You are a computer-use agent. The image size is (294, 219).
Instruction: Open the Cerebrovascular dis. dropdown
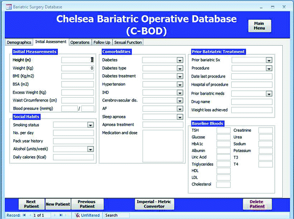click(x=180, y=100)
